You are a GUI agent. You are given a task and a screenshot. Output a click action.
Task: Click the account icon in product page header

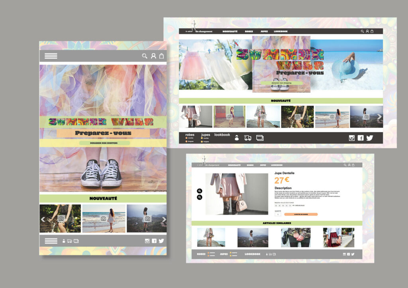[349, 165]
